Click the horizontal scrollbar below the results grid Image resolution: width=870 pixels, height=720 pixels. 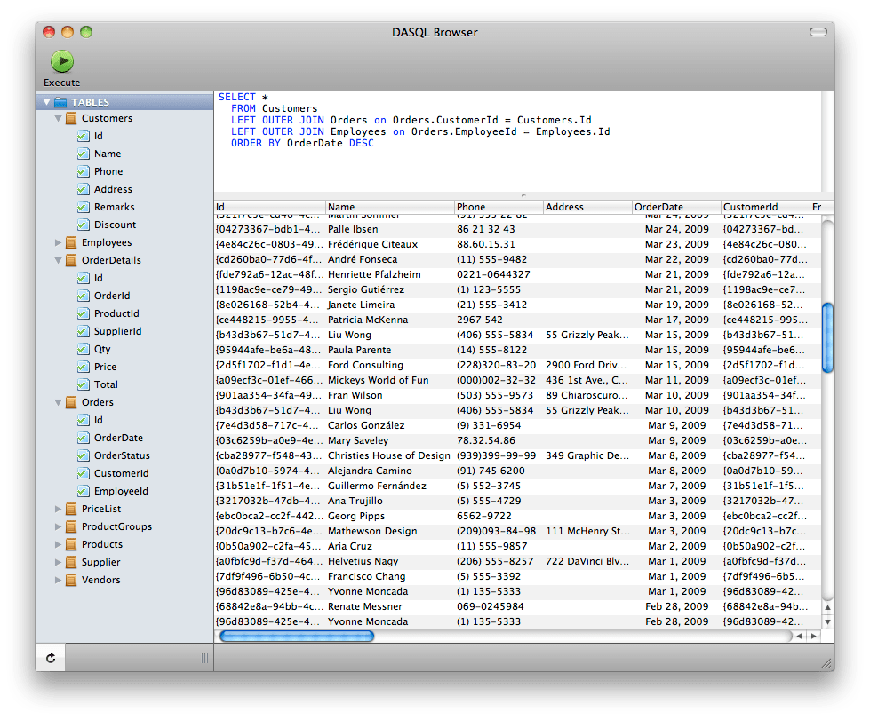coord(296,636)
